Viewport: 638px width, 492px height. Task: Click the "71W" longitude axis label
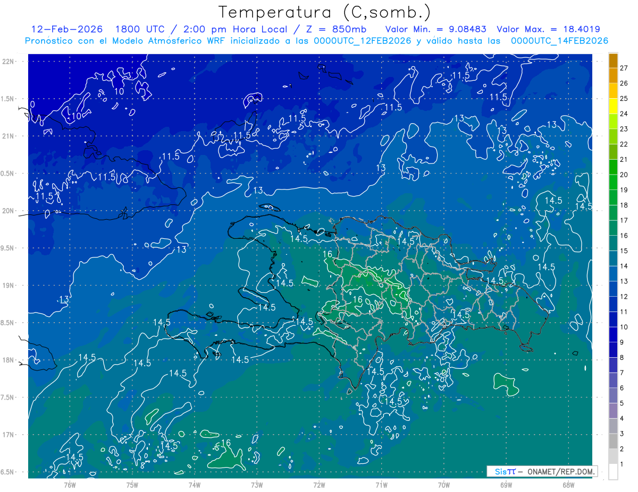(x=381, y=485)
